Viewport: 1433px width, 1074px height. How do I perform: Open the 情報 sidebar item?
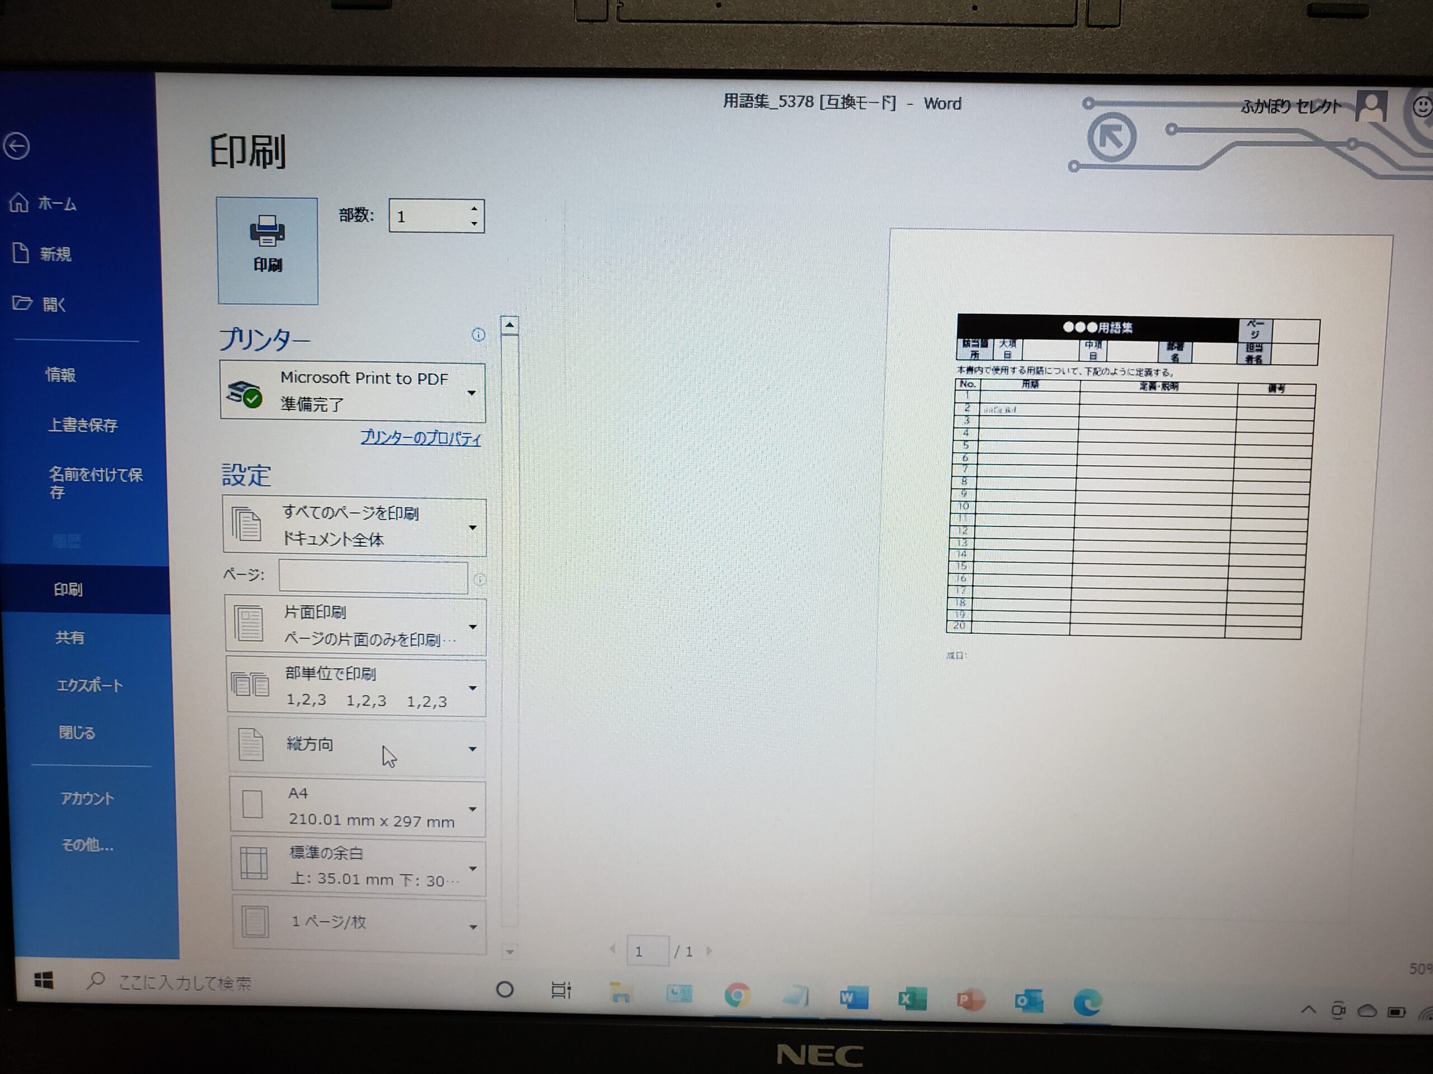[x=60, y=375]
